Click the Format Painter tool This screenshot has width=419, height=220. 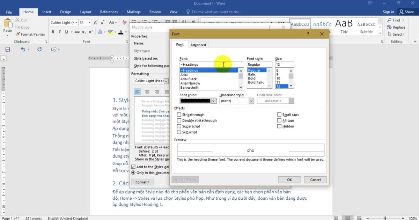(x=30, y=34)
